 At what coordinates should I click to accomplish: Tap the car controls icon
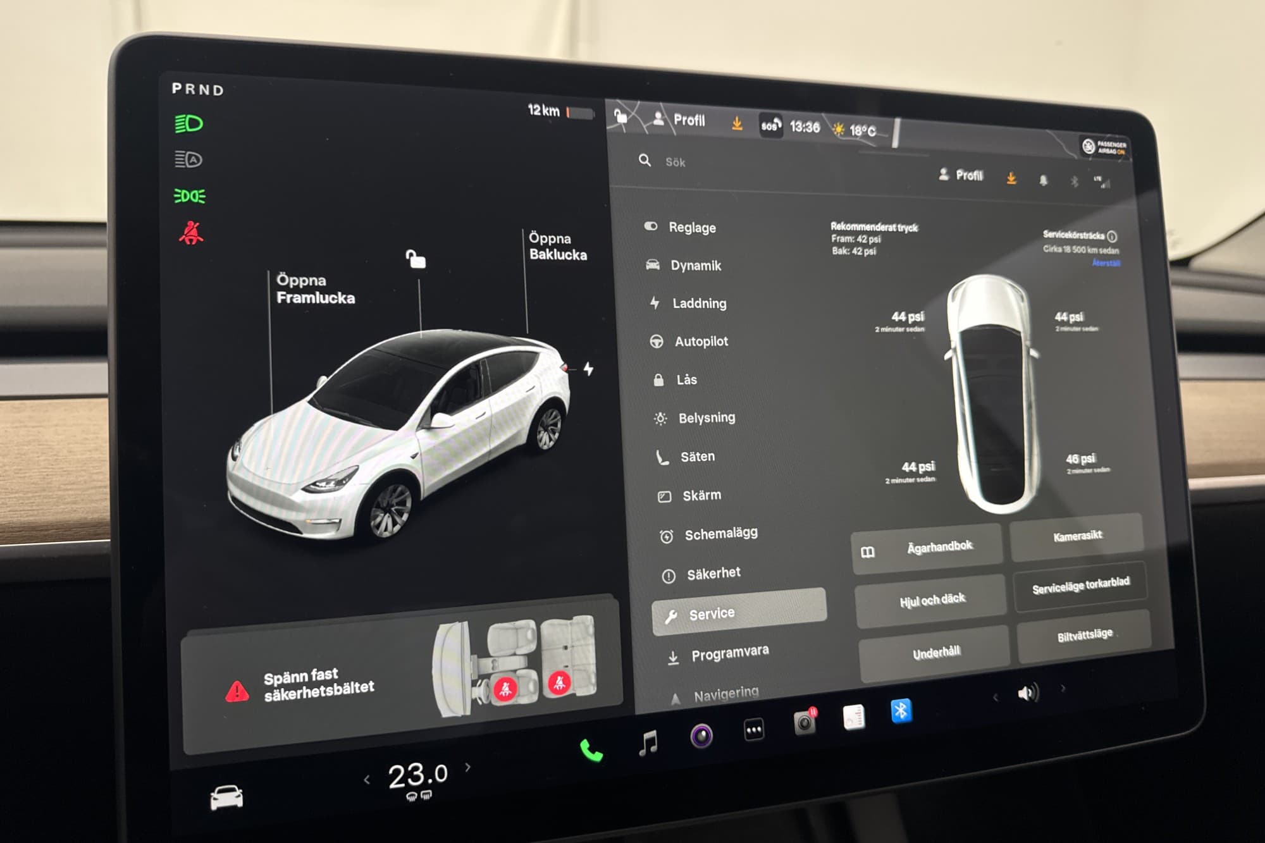point(226,797)
